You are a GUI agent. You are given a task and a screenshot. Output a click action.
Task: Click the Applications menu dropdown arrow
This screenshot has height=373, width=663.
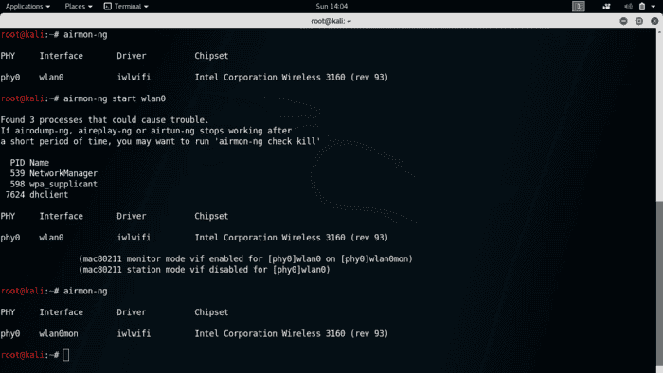pyautogui.click(x=47, y=7)
